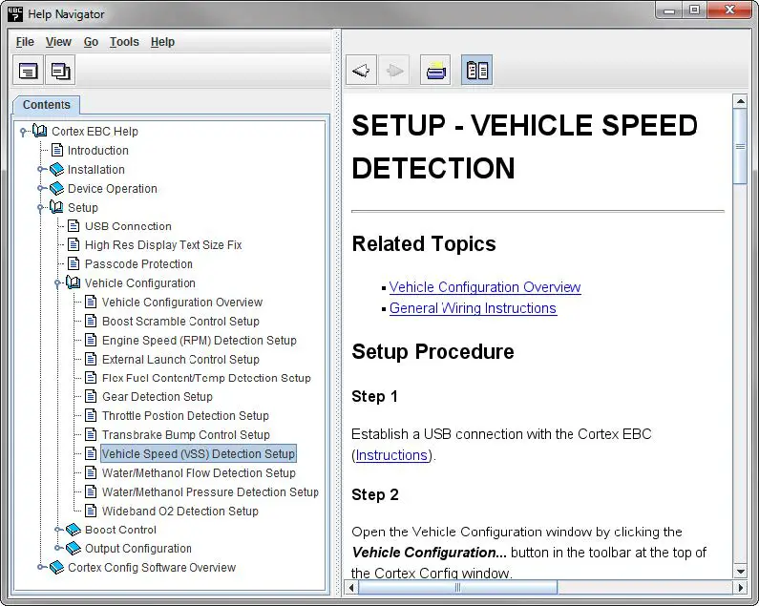Click the page icon beside Passcode Protection

pyautogui.click(x=74, y=263)
